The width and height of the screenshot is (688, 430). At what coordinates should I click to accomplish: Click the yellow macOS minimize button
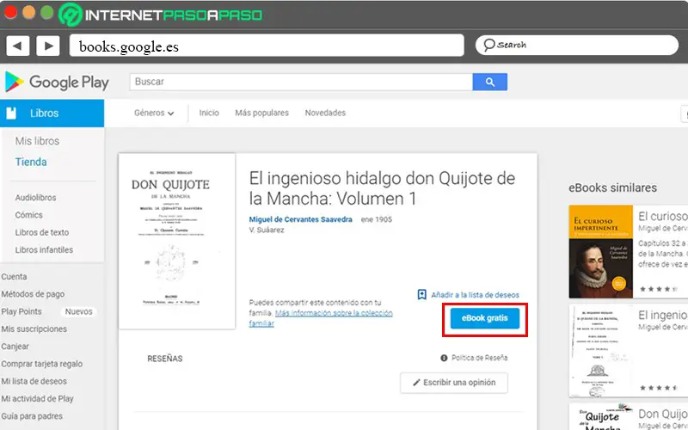(x=28, y=13)
